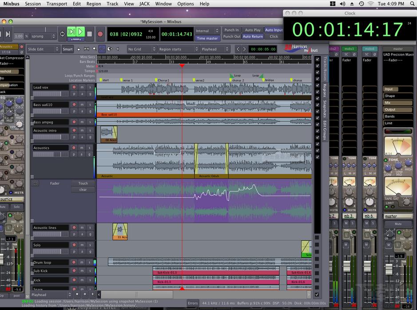417x310 pixels.
Task: Open the Transport menu
Action: [x=57, y=4]
